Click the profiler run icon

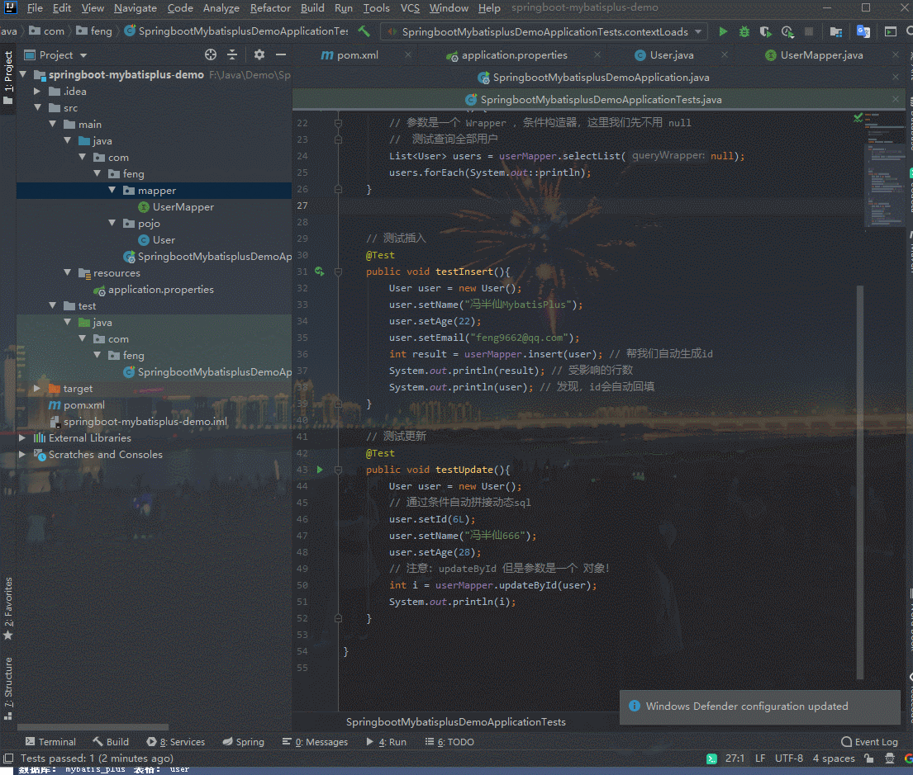pos(787,31)
